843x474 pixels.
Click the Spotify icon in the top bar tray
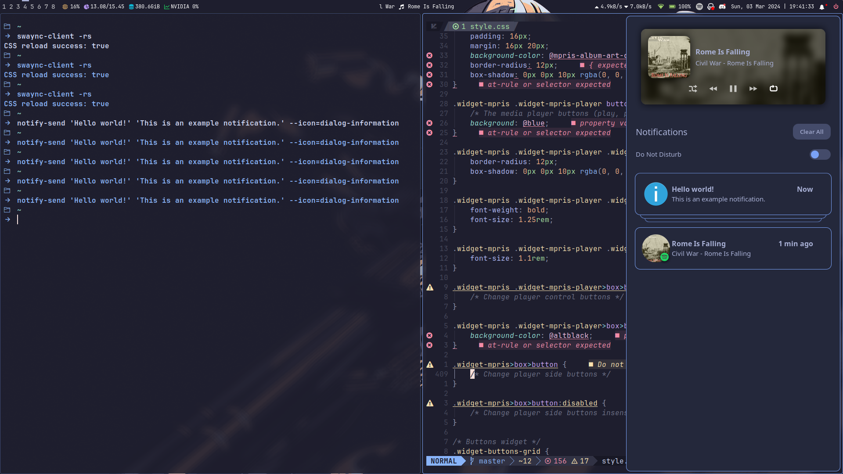(x=699, y=7)
